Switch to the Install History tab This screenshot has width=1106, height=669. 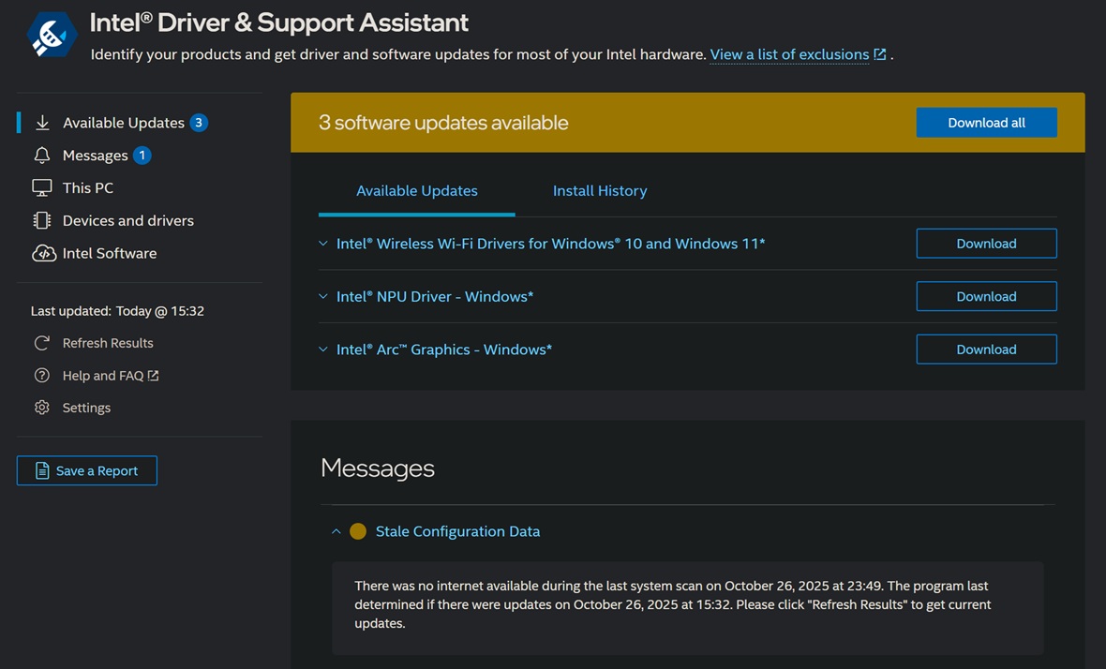click(x=600, y=191)
